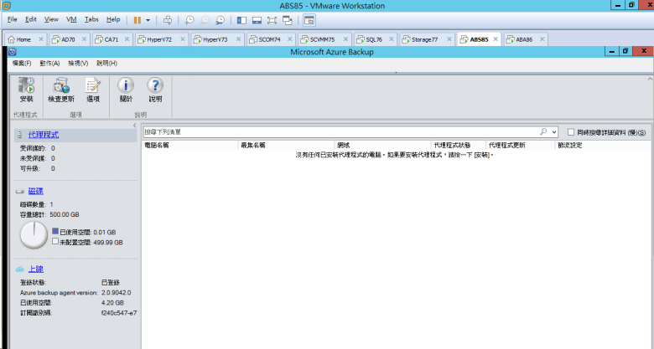Click the 關於 (About) info icon
The image size is (654, 349).
pyautogui.click(x=126, y=87)
